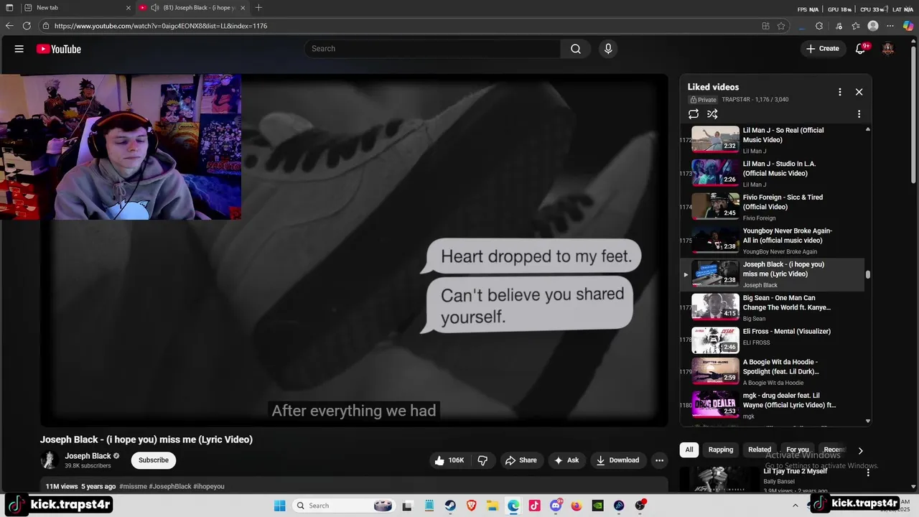Open Copilot icon in browser toolbar

(908, 26)
